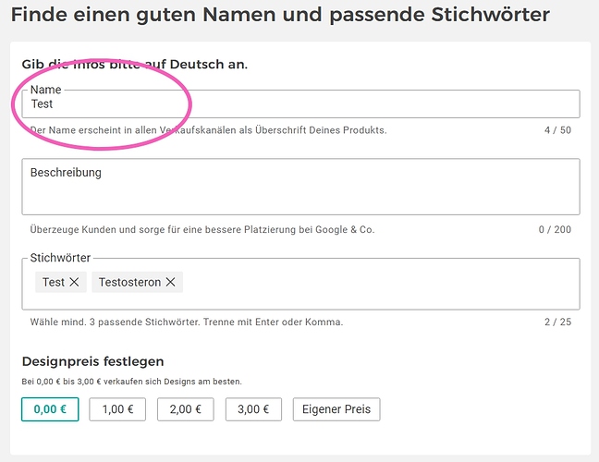Click the "Stichwörter" field label
599x462 pixels.
[x=60, y=258]
